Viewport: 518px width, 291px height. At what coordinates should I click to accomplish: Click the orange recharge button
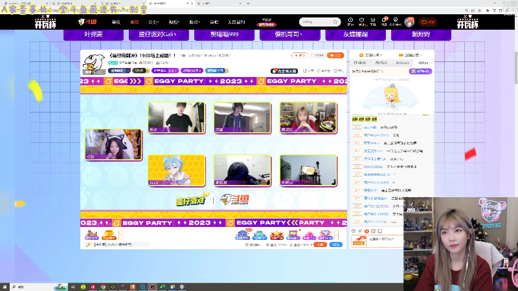point(320,244)
